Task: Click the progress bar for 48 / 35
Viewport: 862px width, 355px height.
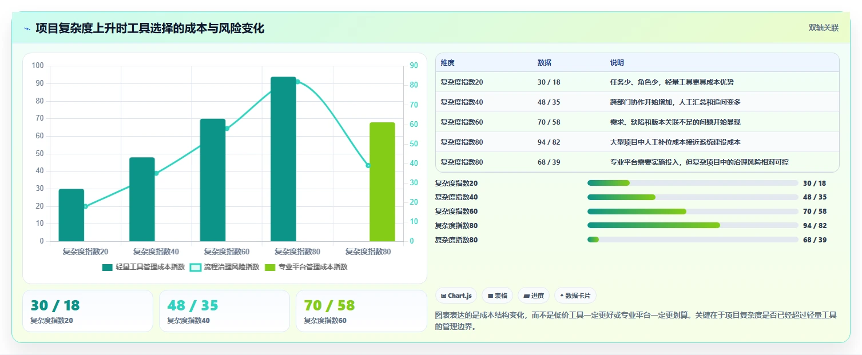Action: coord(693,197)
